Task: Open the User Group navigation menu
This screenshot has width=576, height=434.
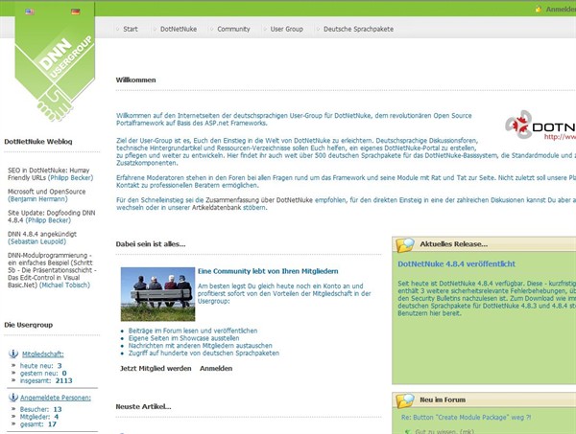Action: click(x=286, y=29)
